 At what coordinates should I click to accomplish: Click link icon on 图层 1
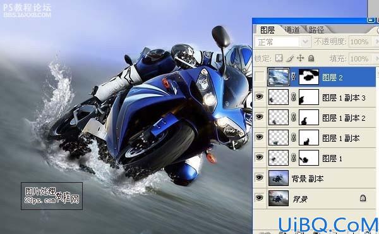[x=294, y=157]
